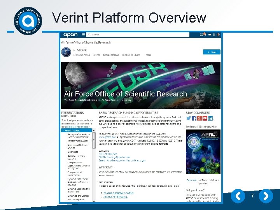
Task: Click the Stay Connected heading
Action: coord(198,113)
